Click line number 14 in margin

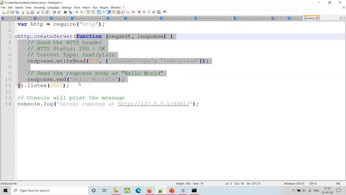(8, 104)
